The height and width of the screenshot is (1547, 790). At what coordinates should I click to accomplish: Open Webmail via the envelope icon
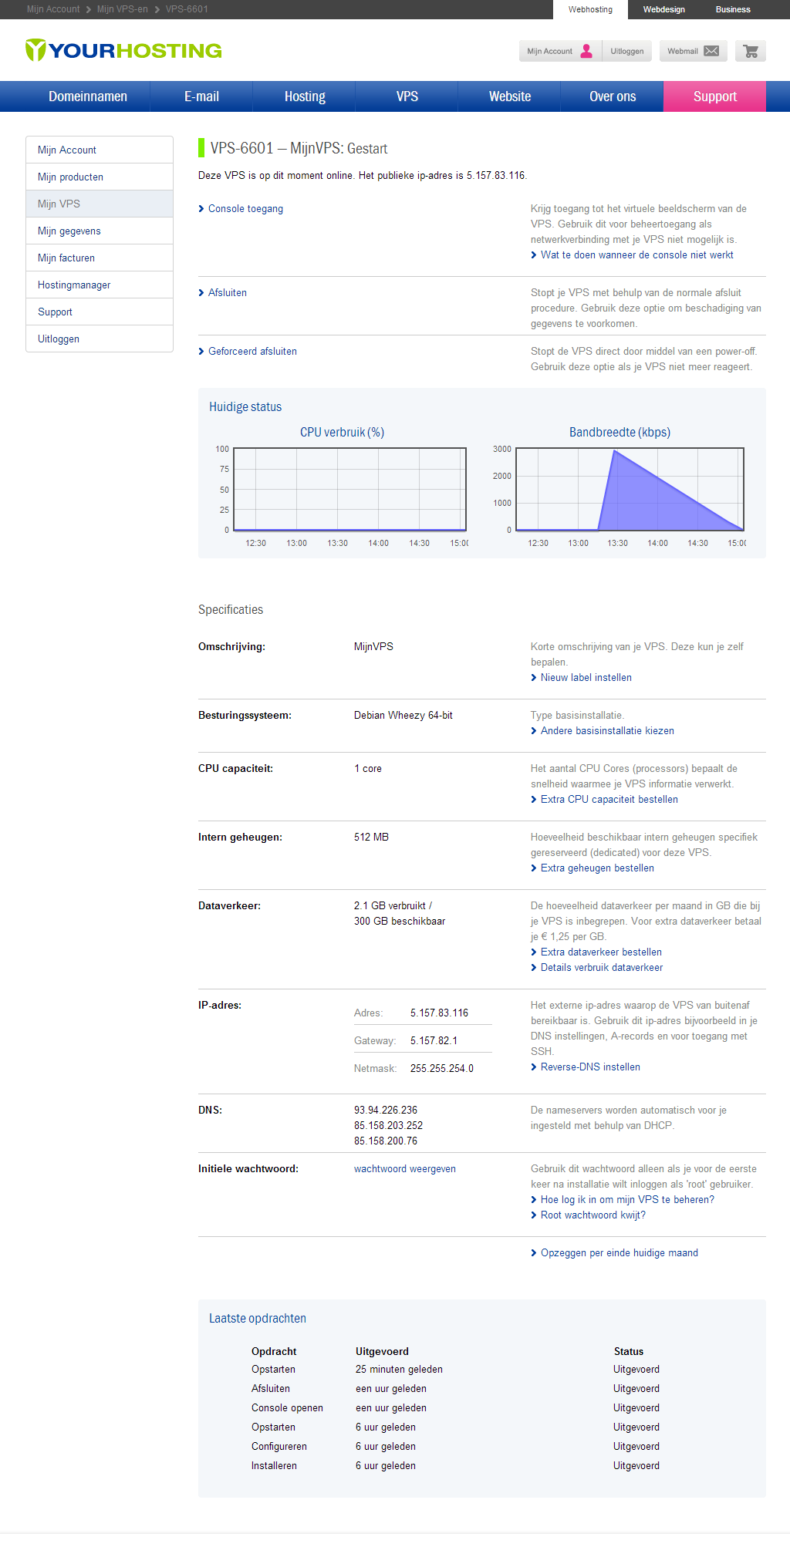711,52
